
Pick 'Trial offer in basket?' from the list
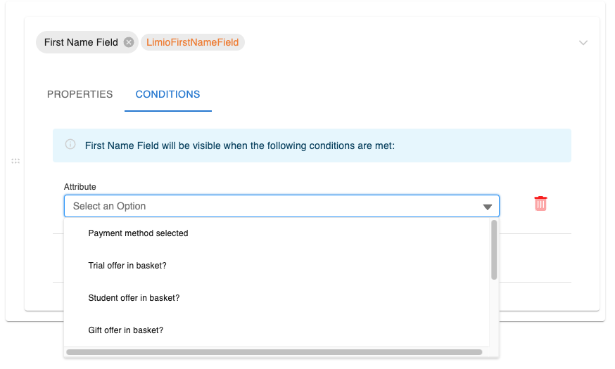(x=127, y=266)
